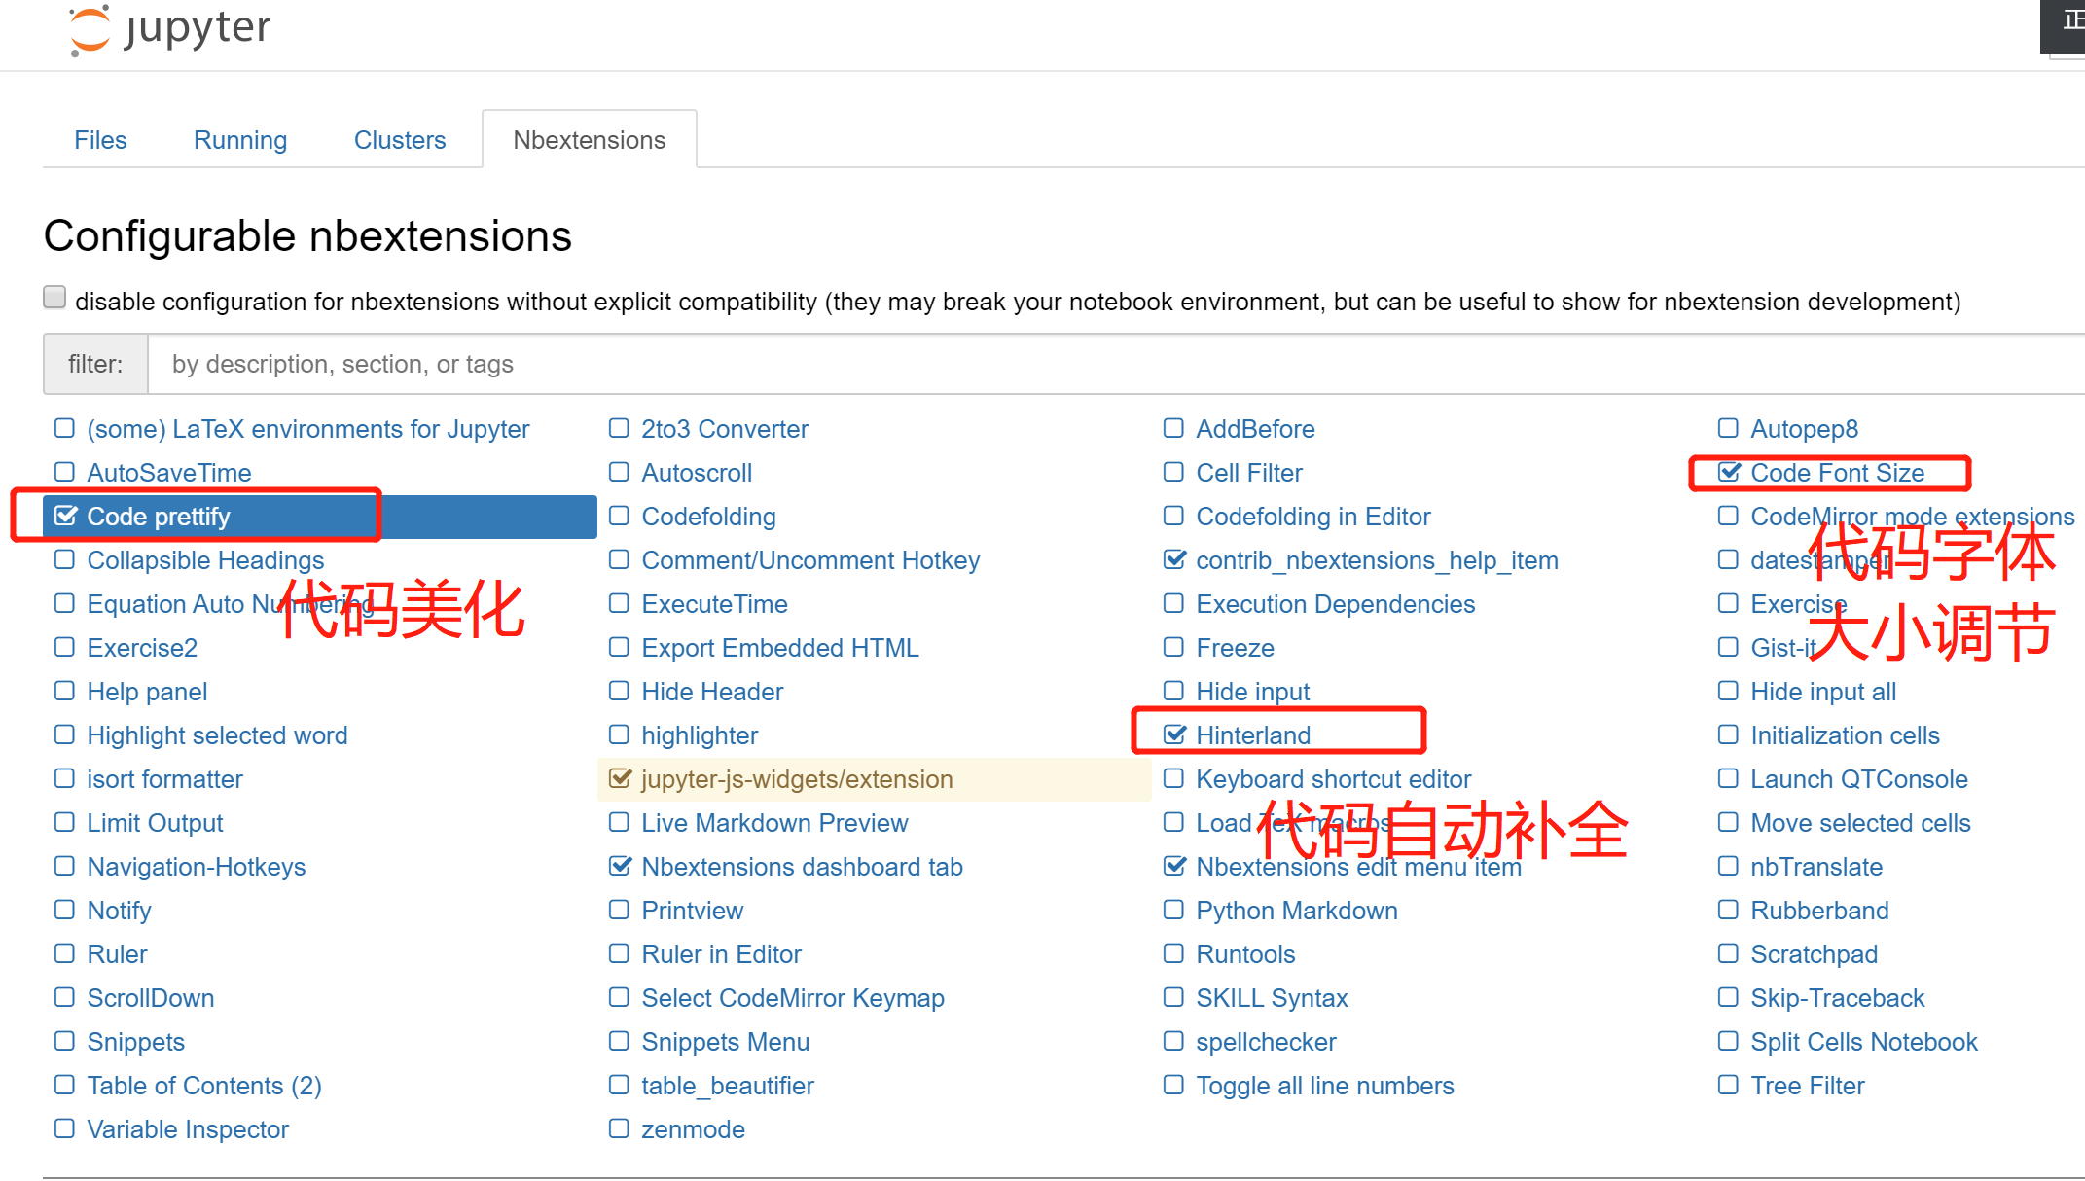Select Nbextensions dashboard tab entry
The image size is (2085, 1181).
(802, 867)
